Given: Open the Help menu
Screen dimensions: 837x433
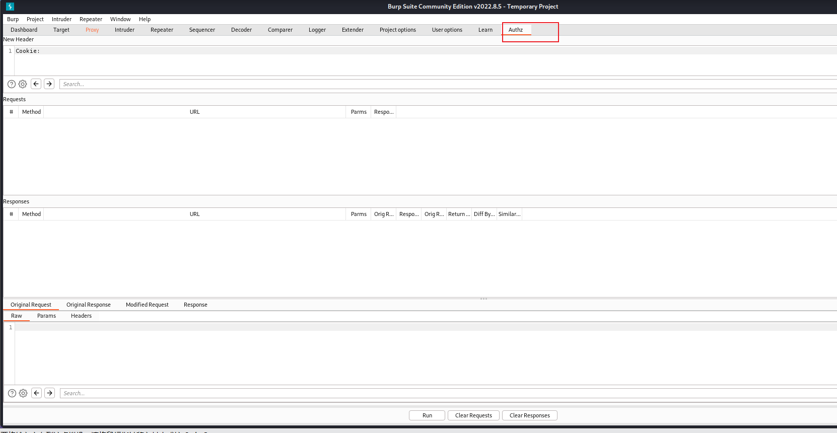Looking at the screenshot, I should [145, 19].
